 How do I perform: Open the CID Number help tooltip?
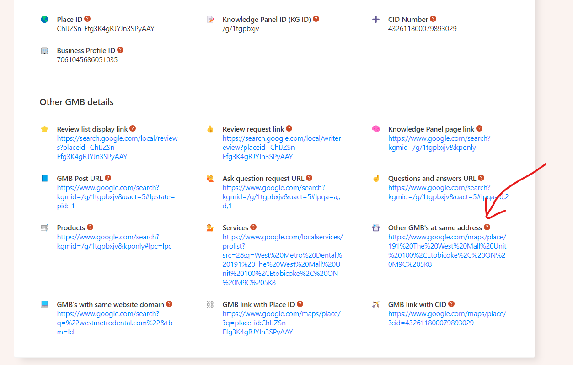pyautogui.click(x=433, y=19)
